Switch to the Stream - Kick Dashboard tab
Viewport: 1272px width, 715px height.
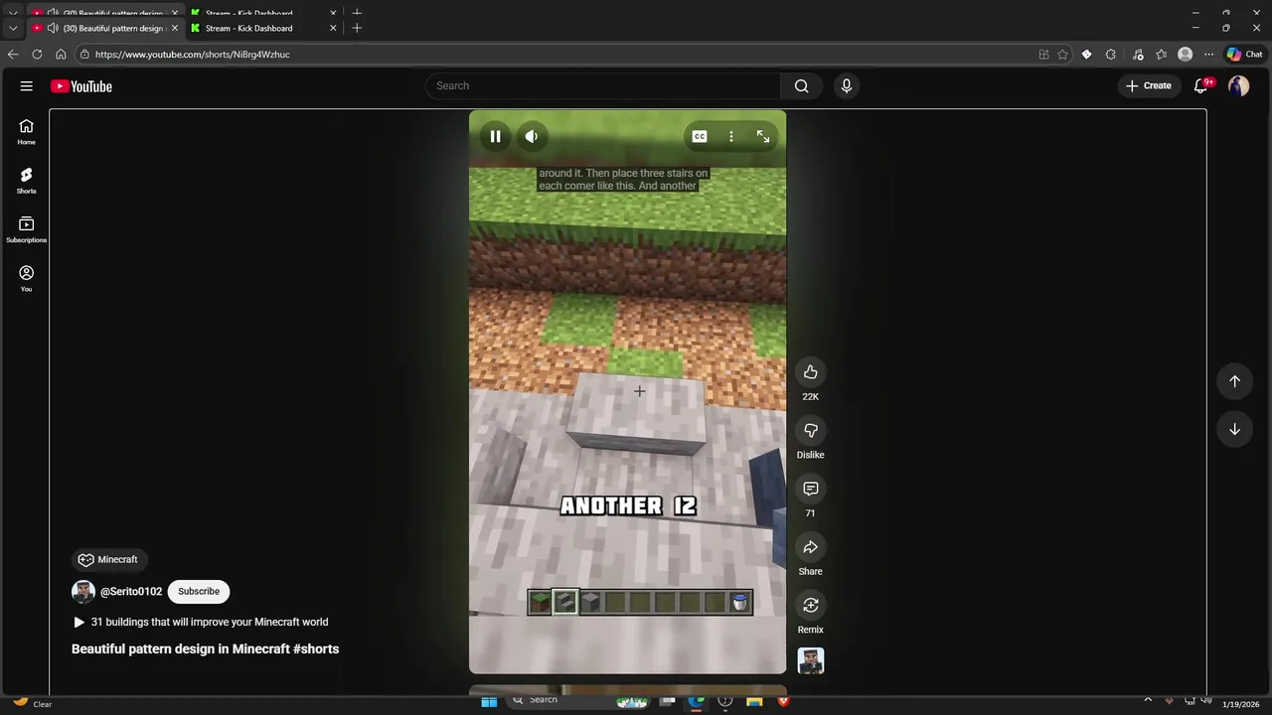pyautogui.click(x=258, y=28)
